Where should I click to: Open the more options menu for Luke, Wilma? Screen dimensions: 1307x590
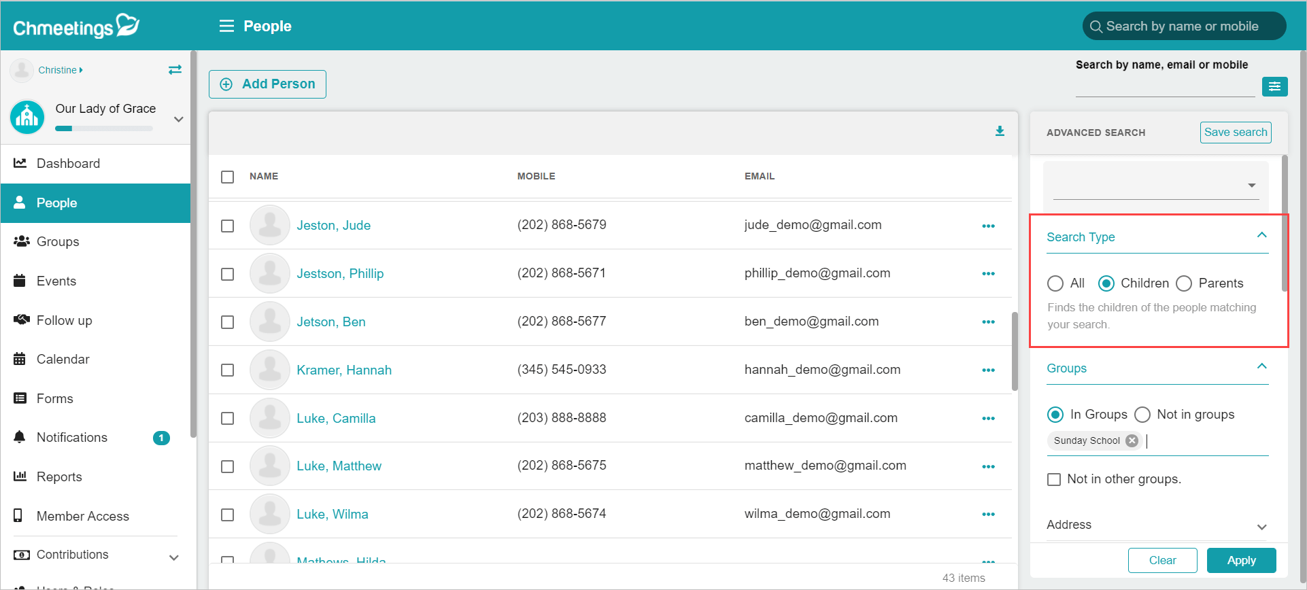pos(988,515)
